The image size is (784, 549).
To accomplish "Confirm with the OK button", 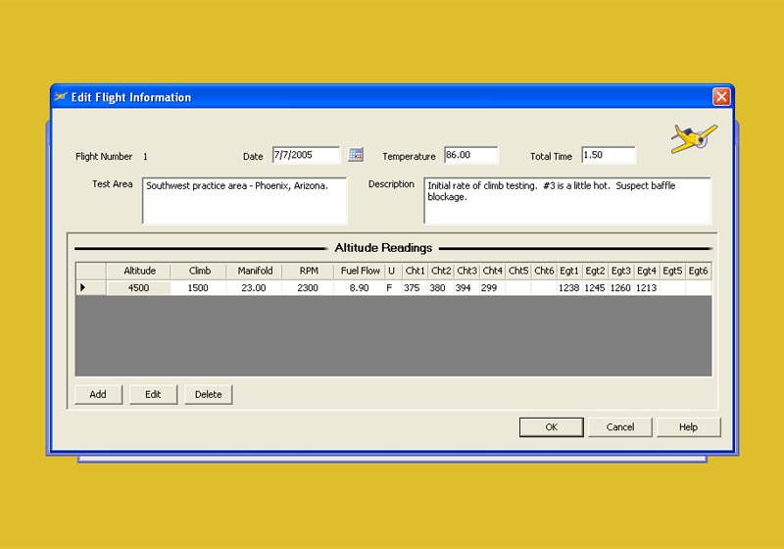I will tap(551, 427).
